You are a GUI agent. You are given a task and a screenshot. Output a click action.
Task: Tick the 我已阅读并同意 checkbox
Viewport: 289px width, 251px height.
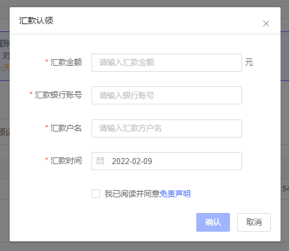(x=96, y=194)
